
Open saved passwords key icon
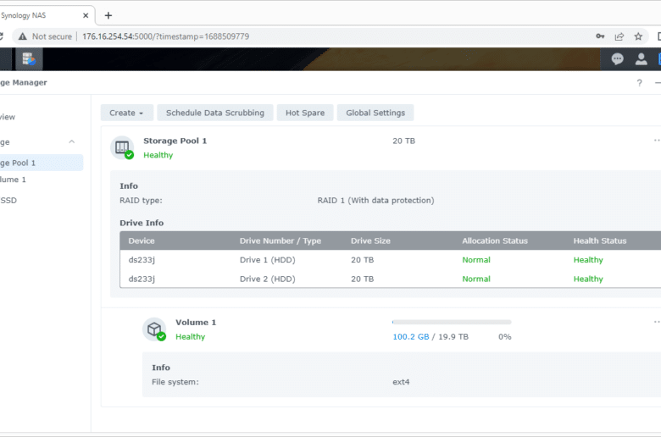600,36
